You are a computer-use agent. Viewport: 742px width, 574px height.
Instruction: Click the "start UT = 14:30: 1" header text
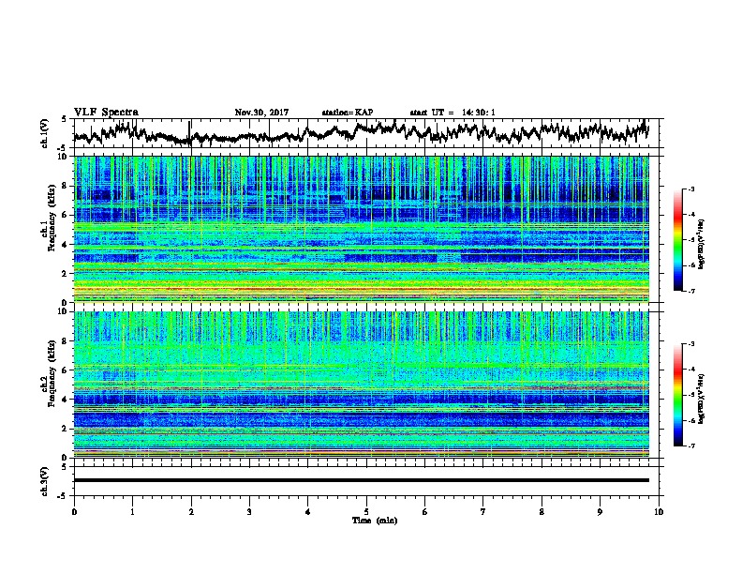tap(453, 113)
